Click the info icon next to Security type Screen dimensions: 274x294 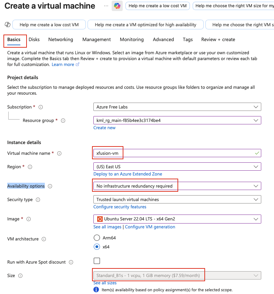pyautogui.click(x=38, y=200)
